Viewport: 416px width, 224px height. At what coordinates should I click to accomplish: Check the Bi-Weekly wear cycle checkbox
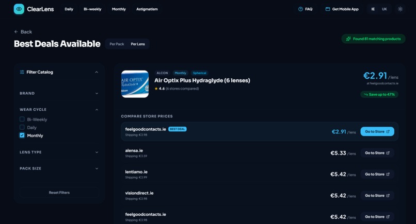tap(22, 119)
